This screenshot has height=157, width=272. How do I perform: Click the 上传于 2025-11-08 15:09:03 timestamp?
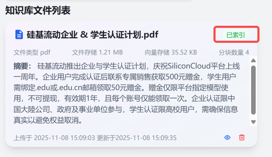click(x=54, y=138)
